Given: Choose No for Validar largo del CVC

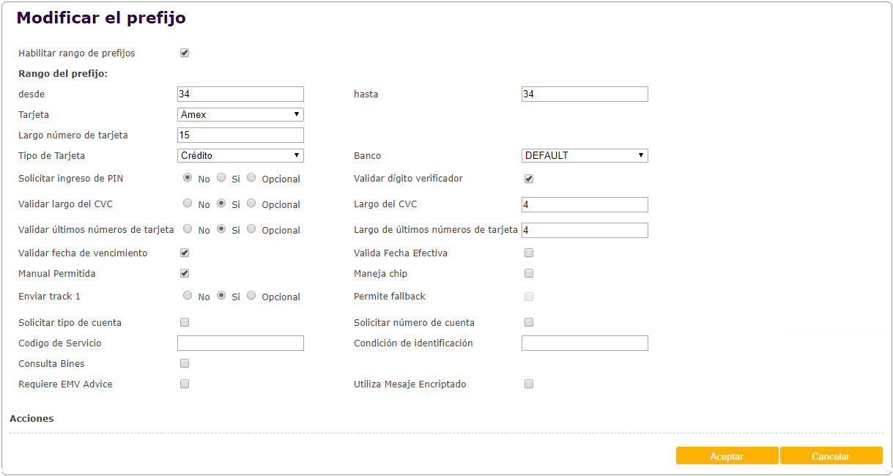Looking at the screenshot, I should click(x=188, y=203).
